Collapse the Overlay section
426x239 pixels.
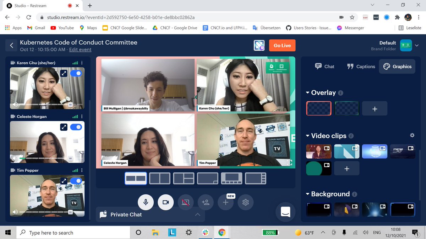click(307, 93)
